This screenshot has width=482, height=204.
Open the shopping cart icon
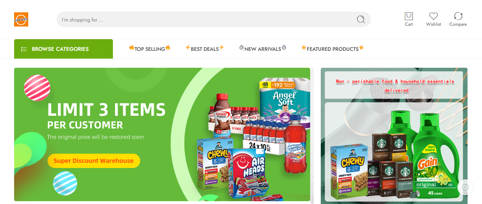coord(409,16)
